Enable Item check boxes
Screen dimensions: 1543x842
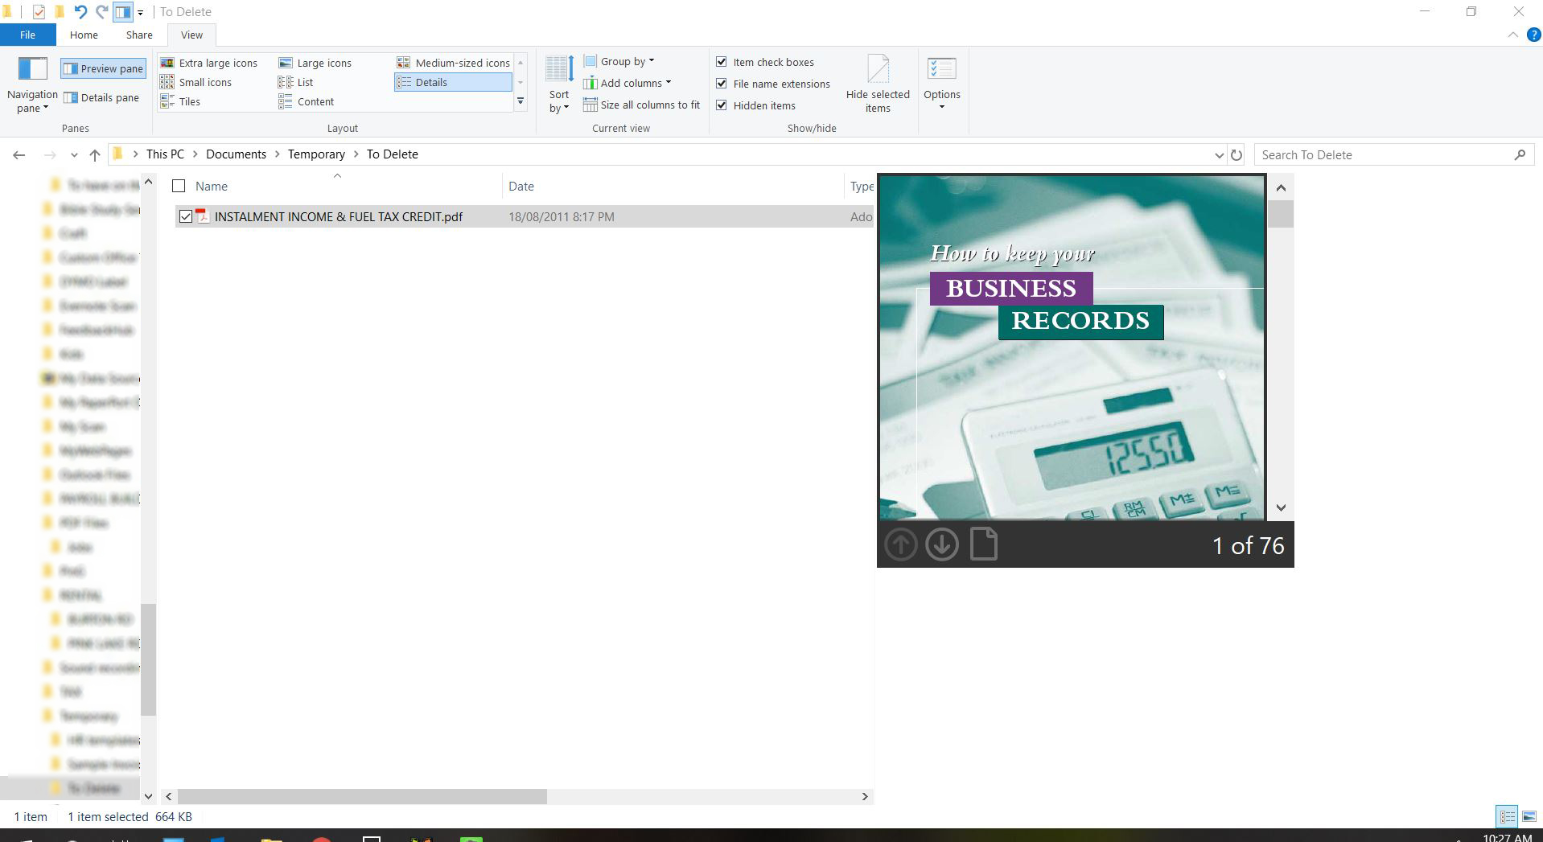(722, 62)
